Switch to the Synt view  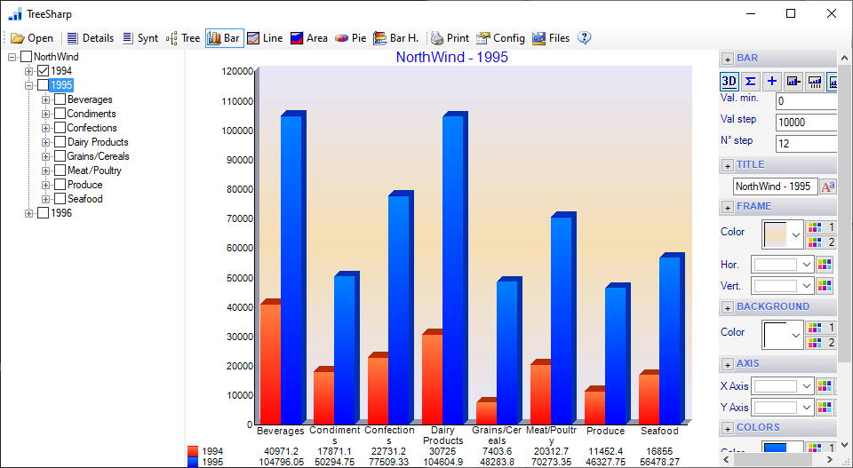(x=140, y=38)
